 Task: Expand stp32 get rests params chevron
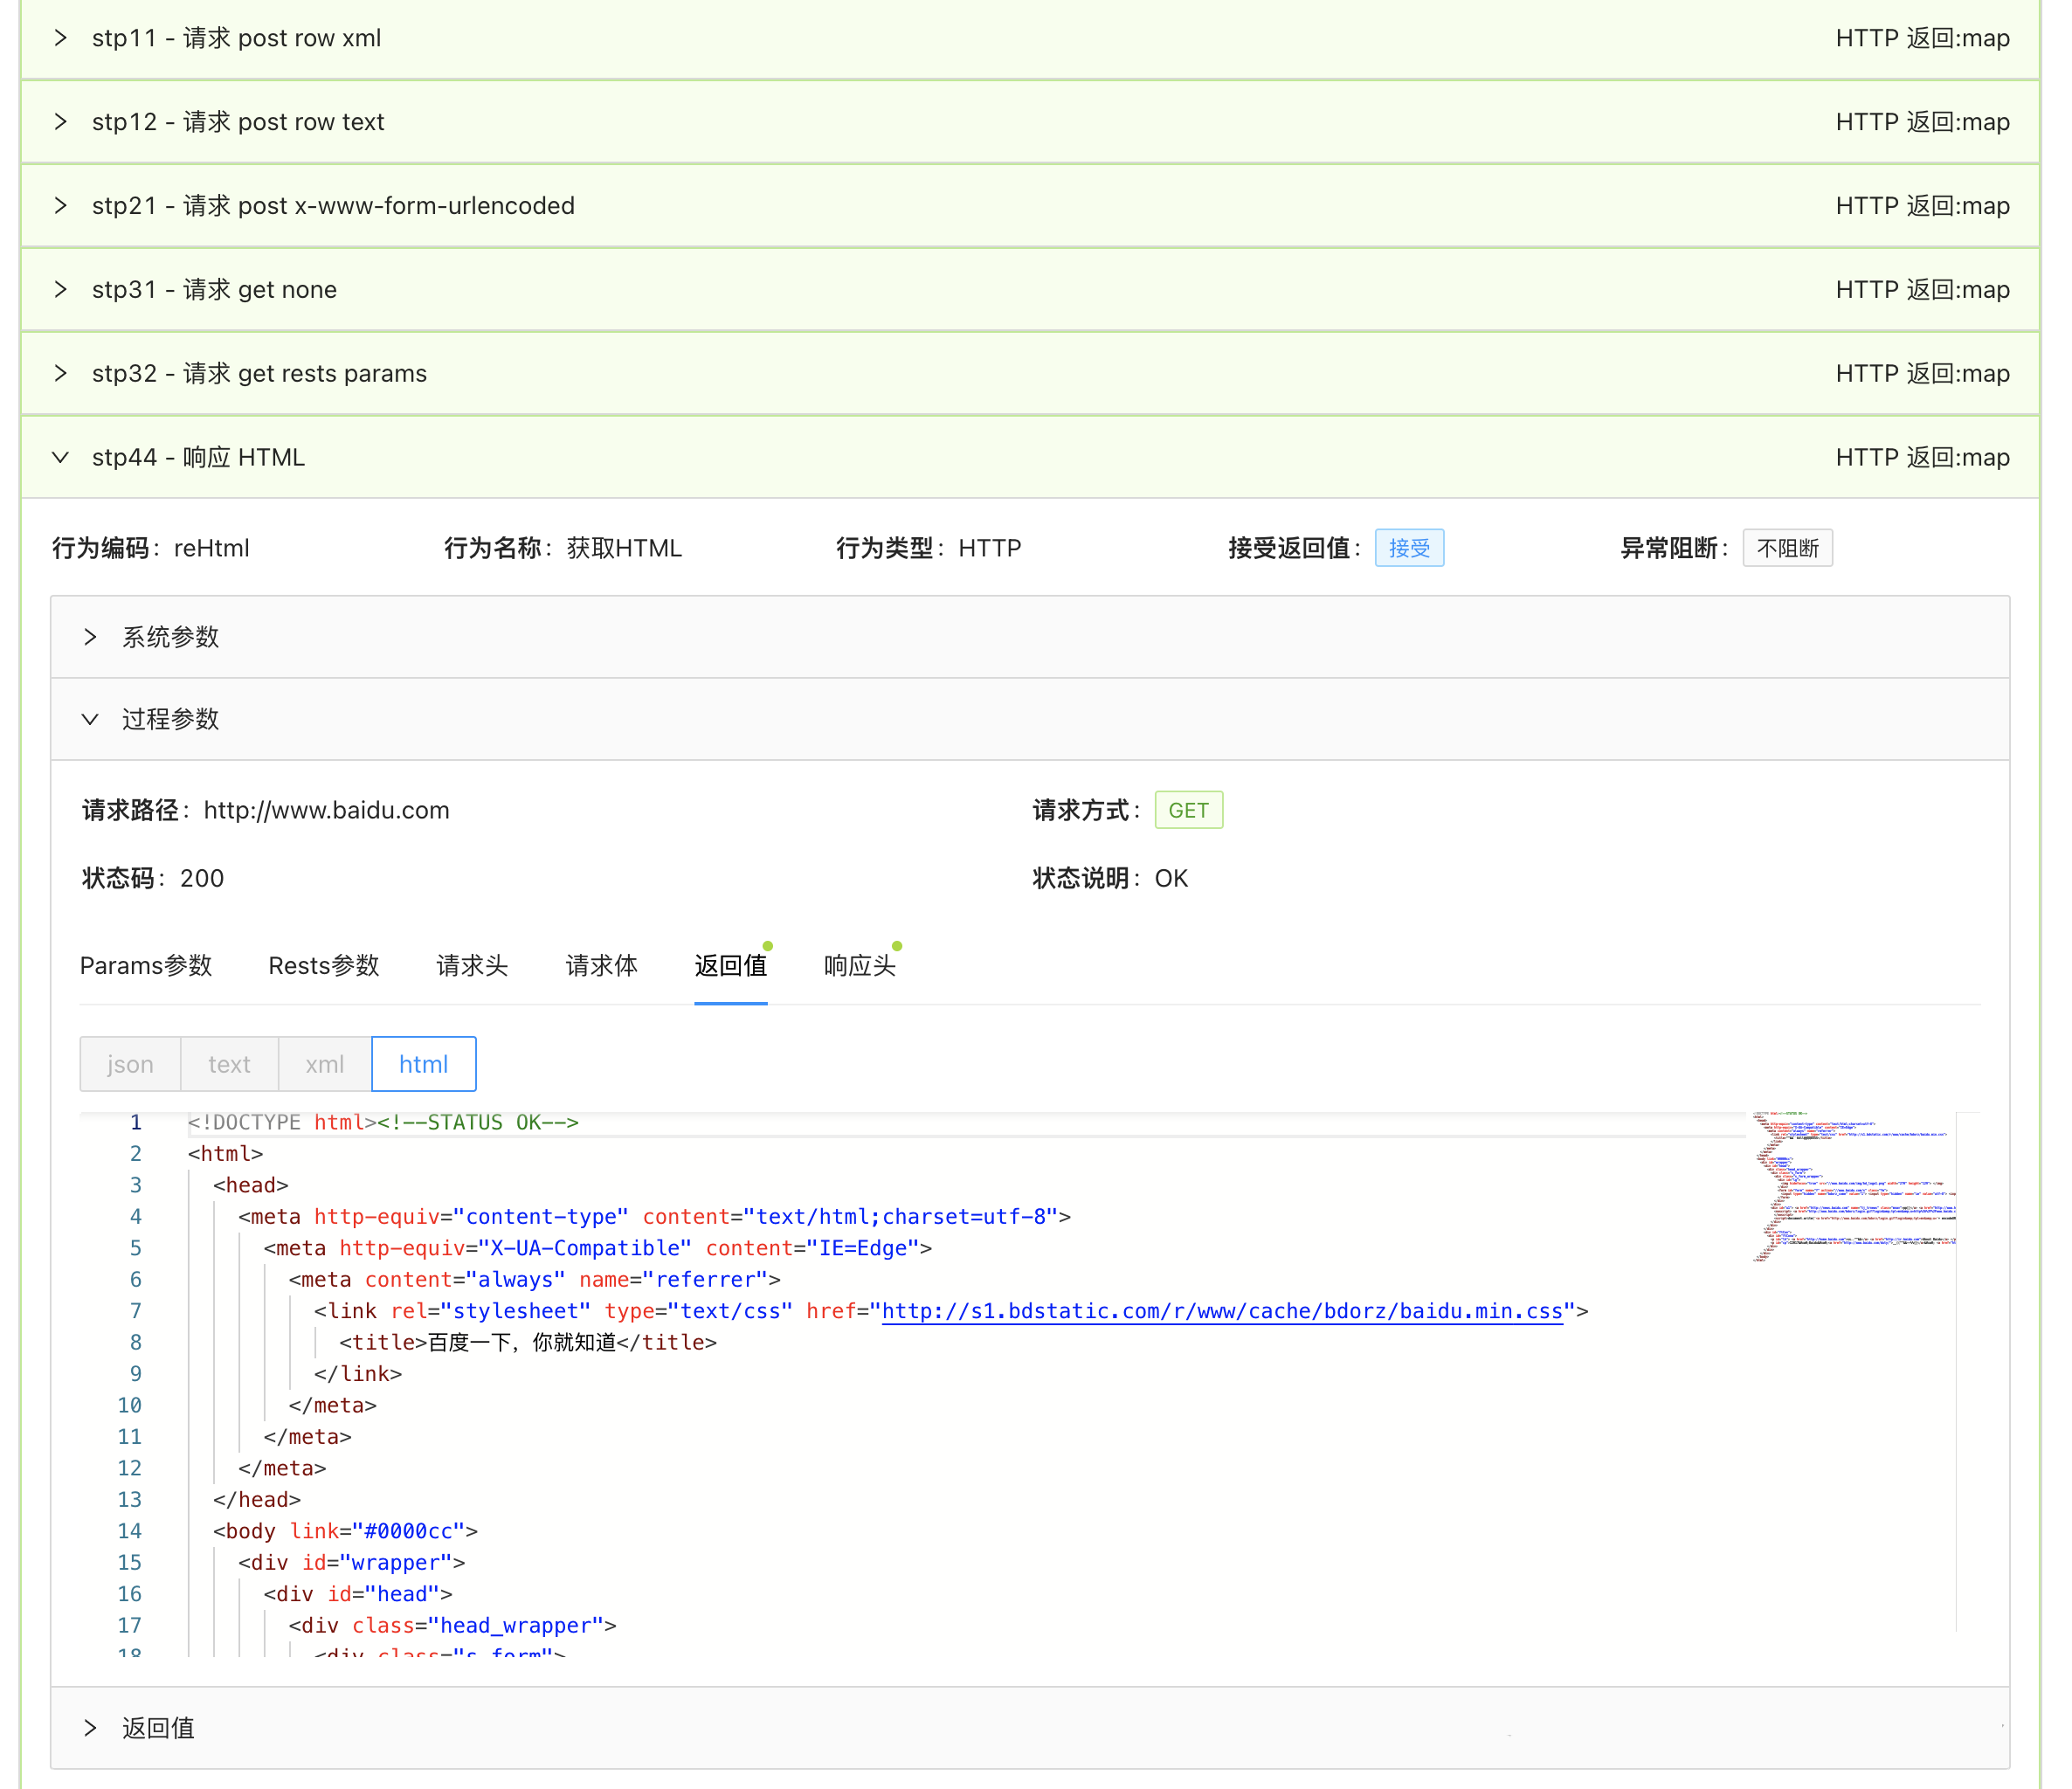[61, 374]
